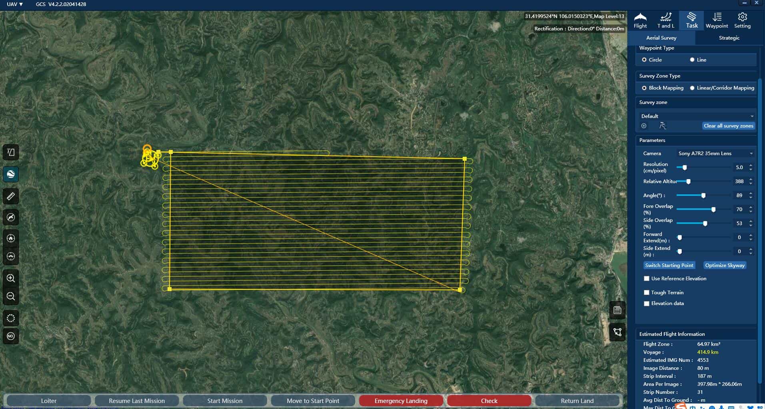Choose Linear/Corridor Mapping zone type
This screenshot has height=409, width=765.
tap(692, 88)
